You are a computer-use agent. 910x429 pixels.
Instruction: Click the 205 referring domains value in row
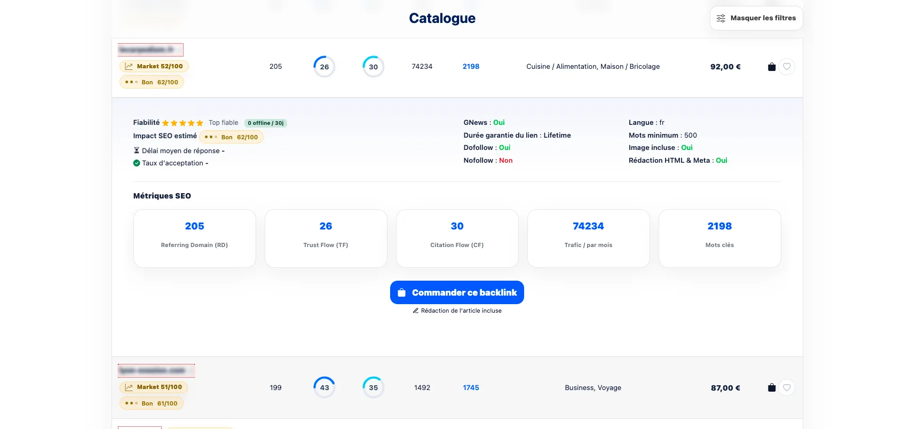click(x=275, y=67)
